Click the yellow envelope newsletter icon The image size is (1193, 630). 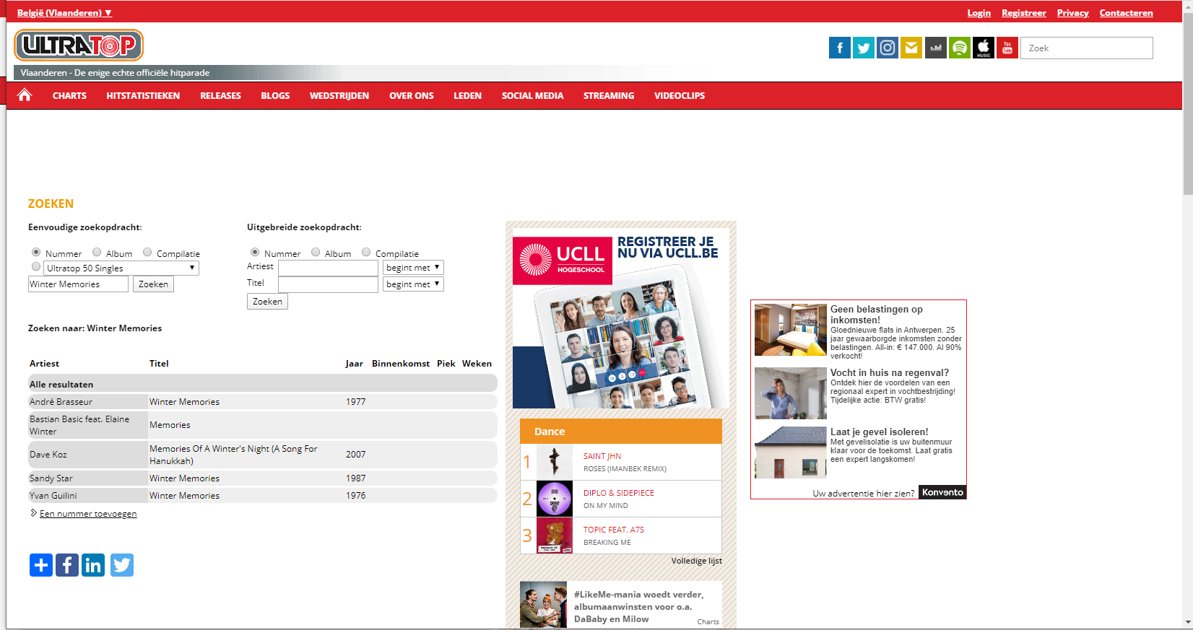click(x=911, y=48)
